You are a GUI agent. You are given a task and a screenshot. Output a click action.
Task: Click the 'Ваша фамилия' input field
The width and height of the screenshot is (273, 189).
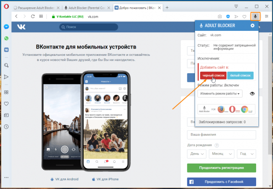[222, 135]
